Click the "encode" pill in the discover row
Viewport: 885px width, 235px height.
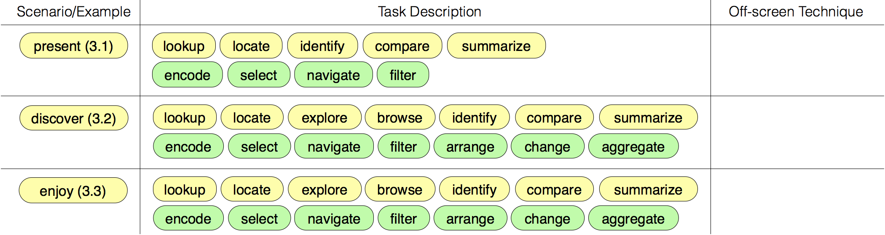click(x=188, y=147)
